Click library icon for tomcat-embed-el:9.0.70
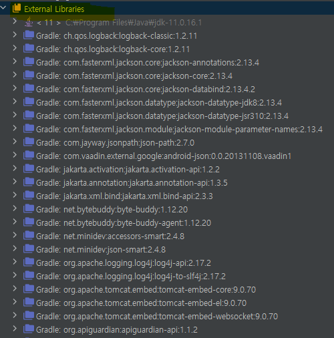The height and width of the screenshot is (338, 334). 29,302
